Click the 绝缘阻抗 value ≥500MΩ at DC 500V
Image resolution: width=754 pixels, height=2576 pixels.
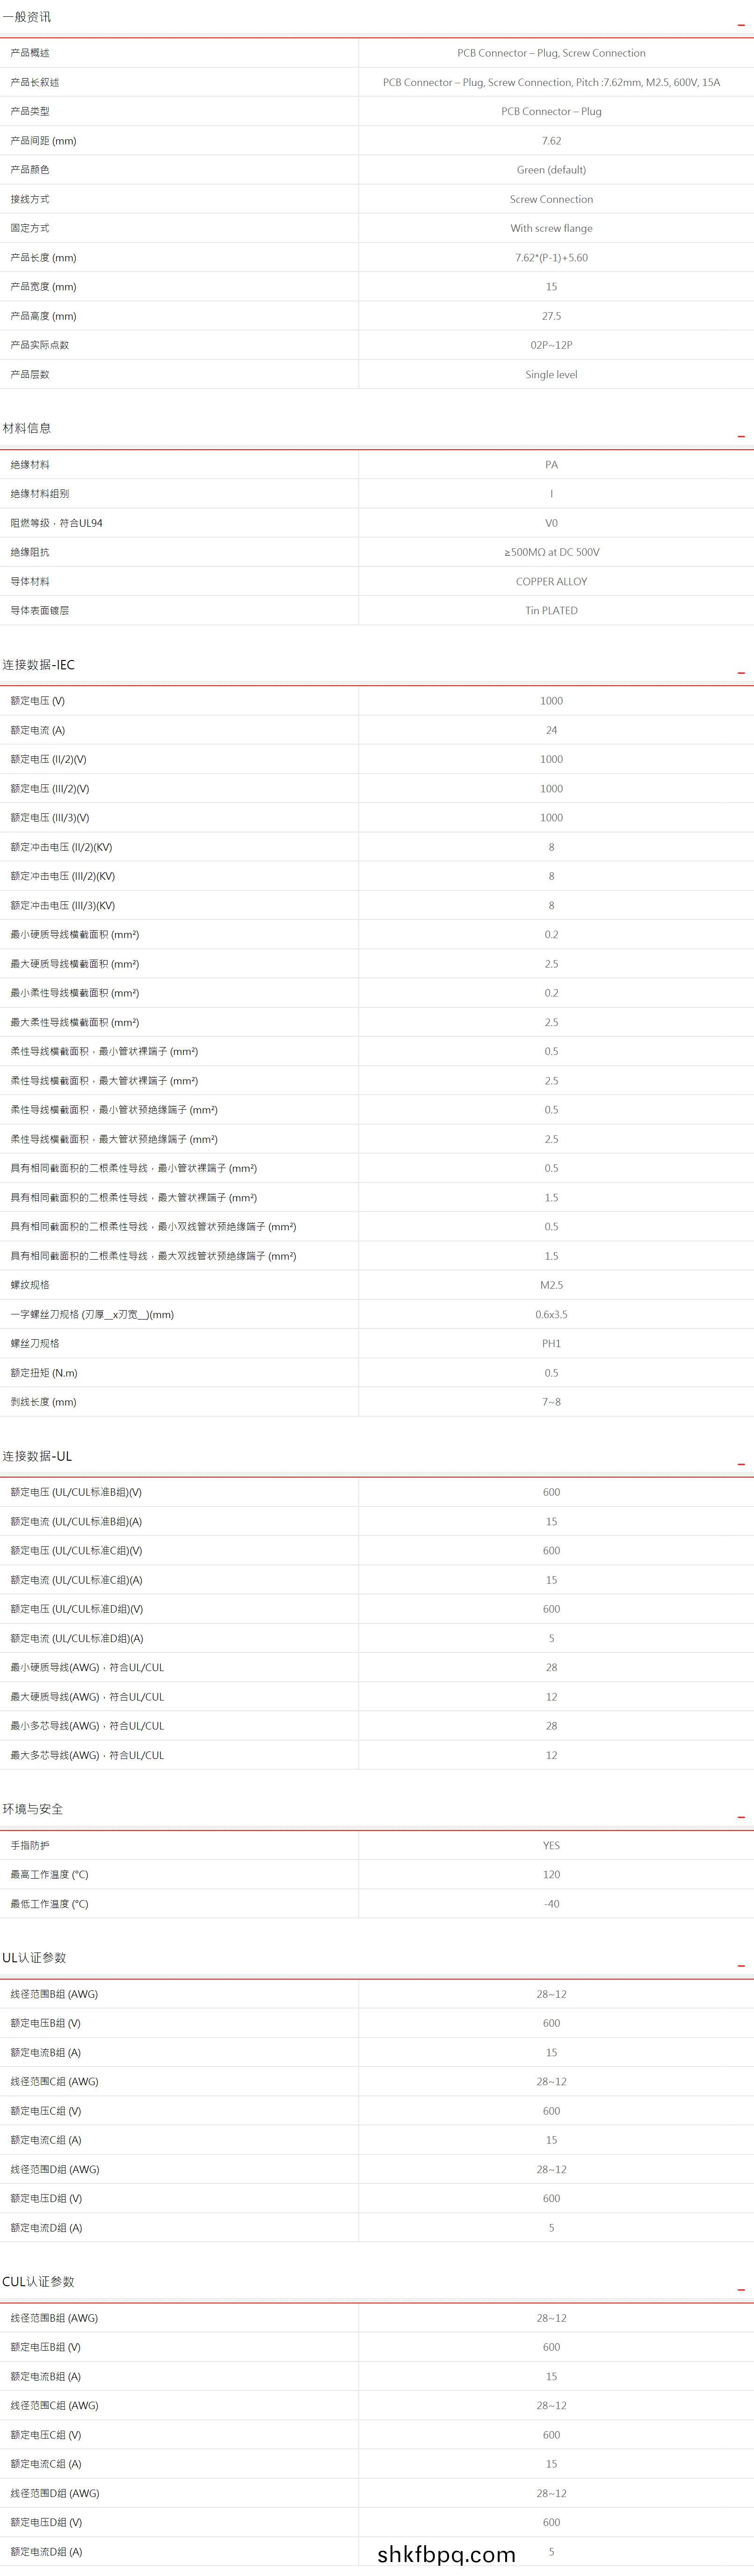(x=551, y=552)
